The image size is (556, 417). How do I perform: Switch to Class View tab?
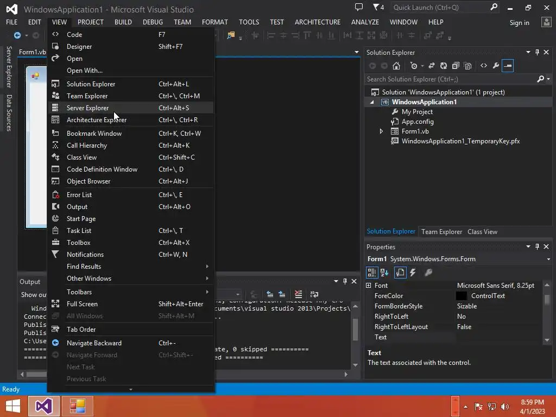482,231
